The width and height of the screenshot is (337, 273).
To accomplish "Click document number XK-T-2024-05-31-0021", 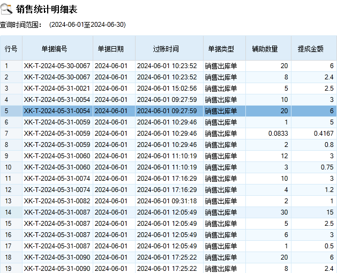I will click(57, 88).
